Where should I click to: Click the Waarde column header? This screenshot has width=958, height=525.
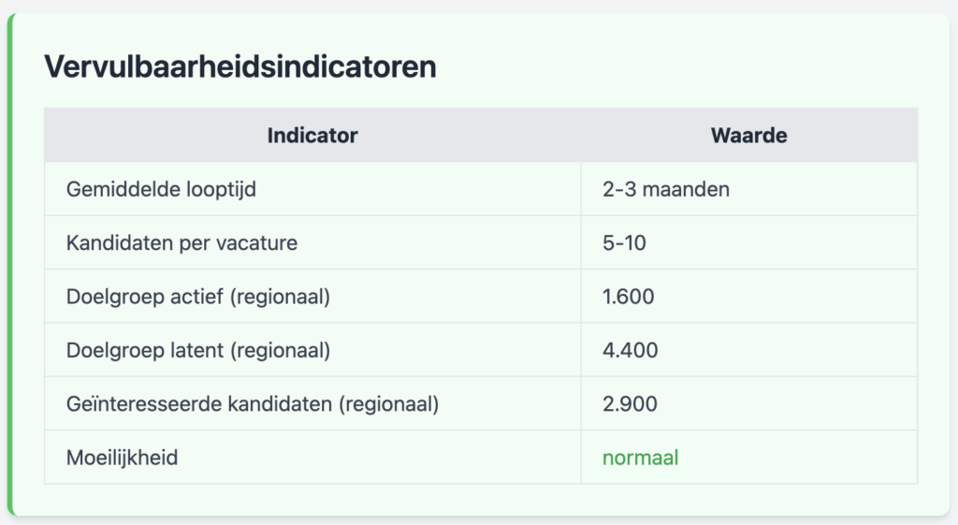click(748, 136)
